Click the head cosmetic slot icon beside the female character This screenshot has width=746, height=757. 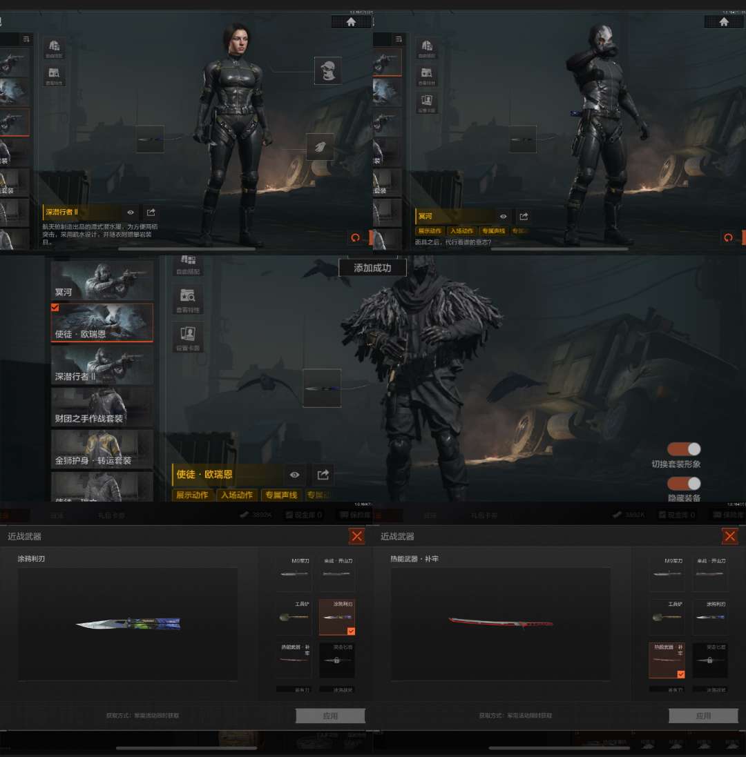[x=328, y=70]
